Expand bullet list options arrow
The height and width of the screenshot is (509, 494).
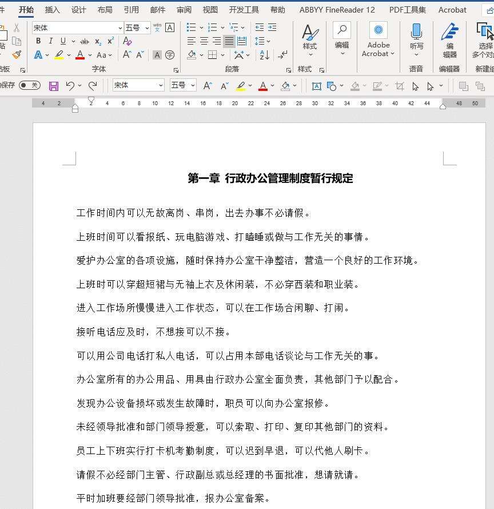coord(201,27)
